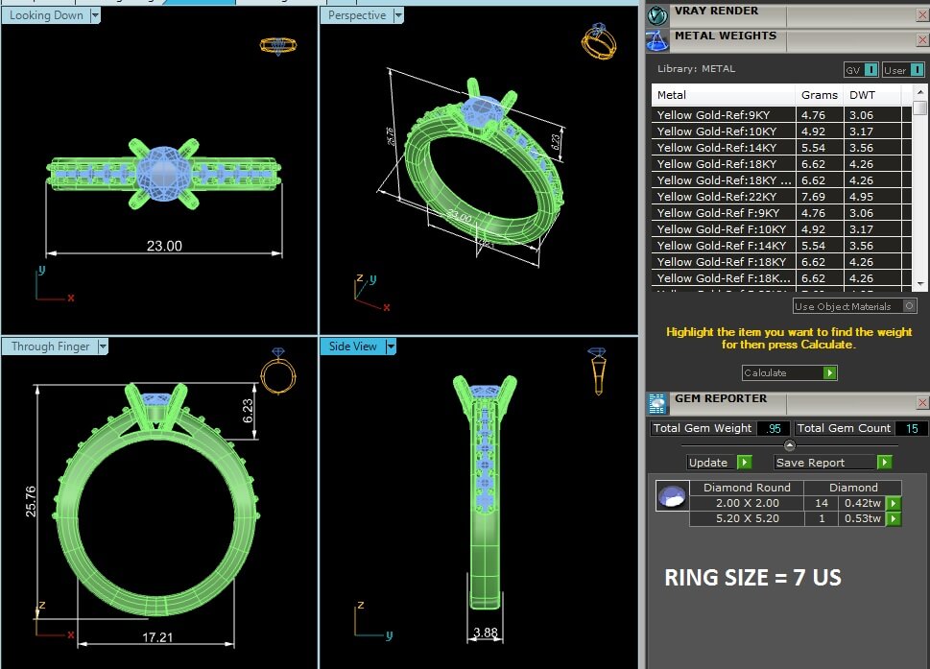The height and width of the screenshot is (669, 930).
Task: Toggle the GV library switch
Action: pyautogui.click(x=861, y=70)
